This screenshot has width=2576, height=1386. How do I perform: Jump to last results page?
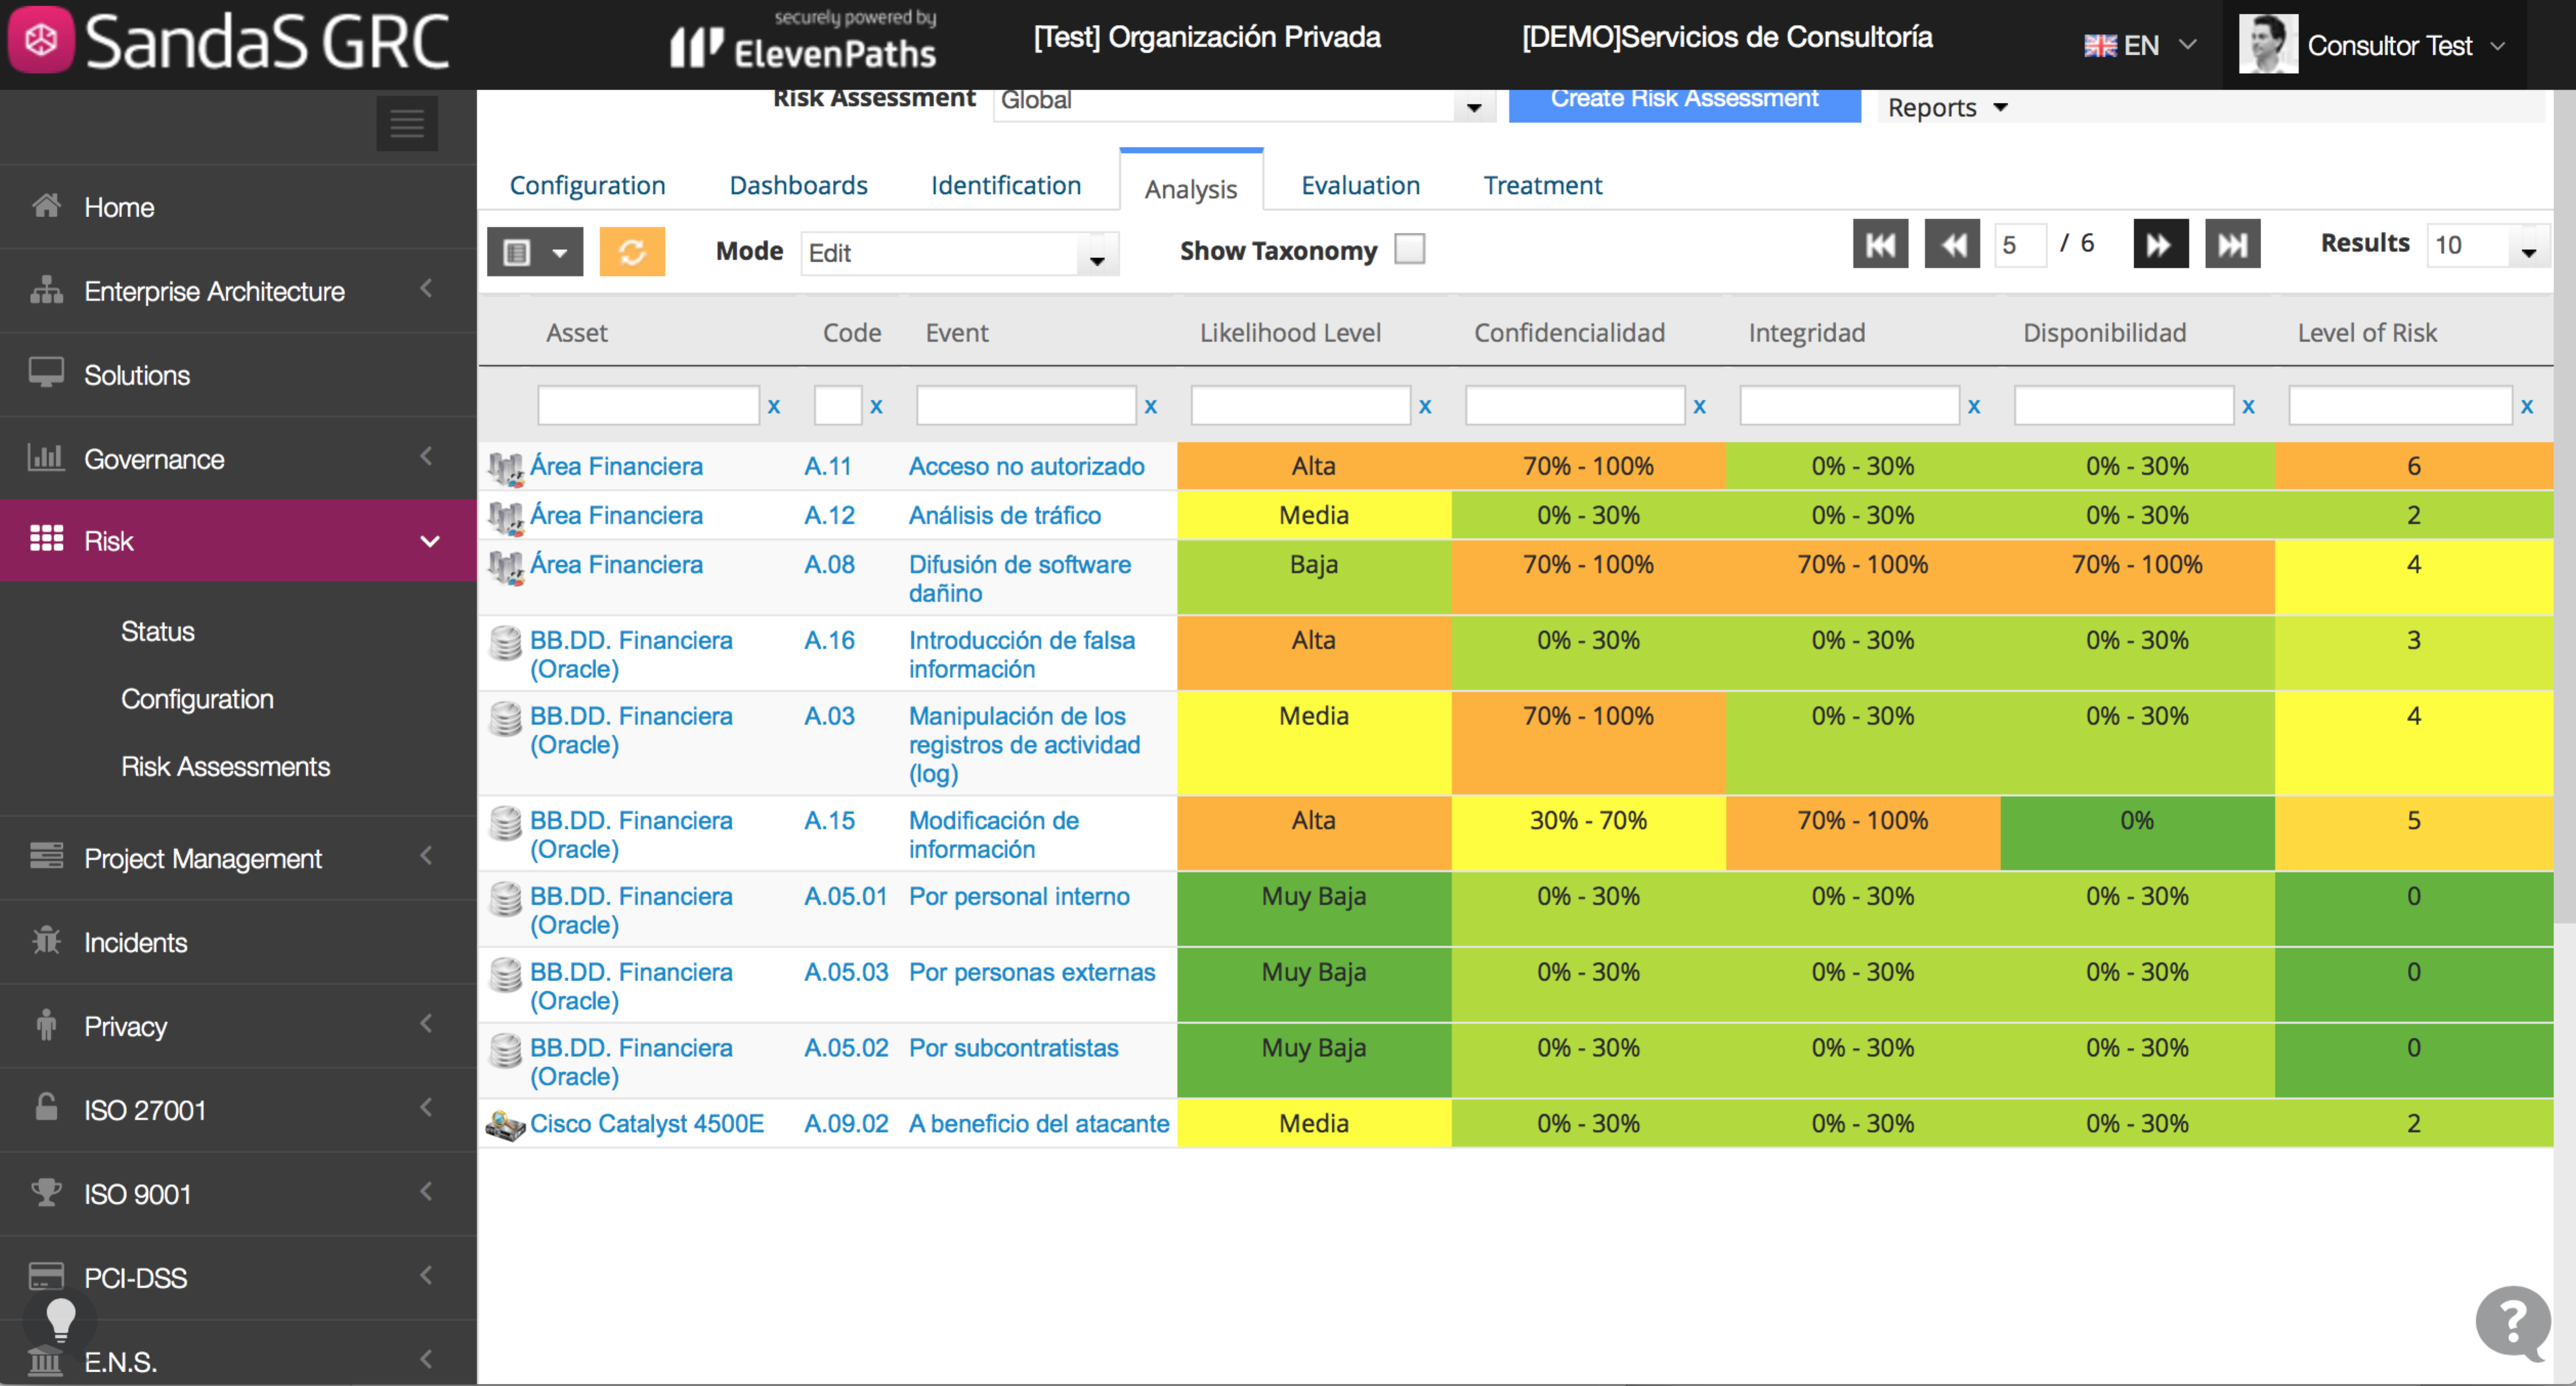pyautogui.click(x=2232, y=245)
